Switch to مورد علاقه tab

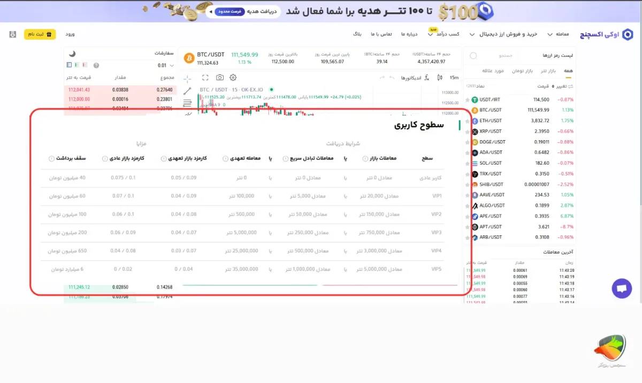pyautogui.click(x=493, y=71)
